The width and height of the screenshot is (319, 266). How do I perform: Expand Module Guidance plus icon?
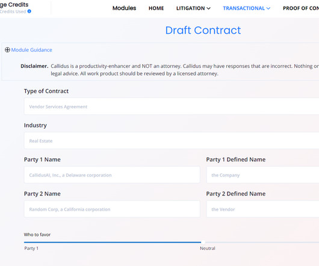tap(7, 50)
